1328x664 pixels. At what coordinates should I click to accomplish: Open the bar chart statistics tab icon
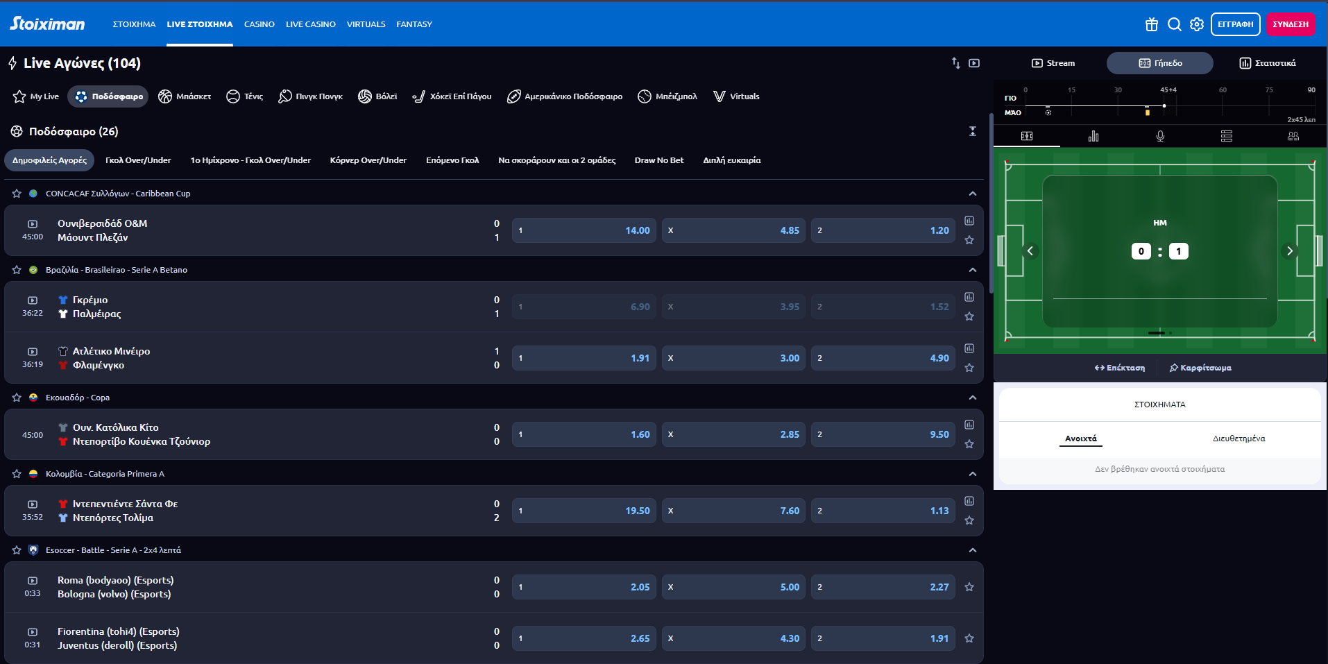pyautogui.click(x=1093, y=136)
